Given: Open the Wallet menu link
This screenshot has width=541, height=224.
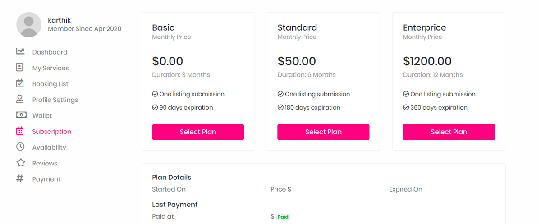Looking at the screenshot, I should point(42,116).
